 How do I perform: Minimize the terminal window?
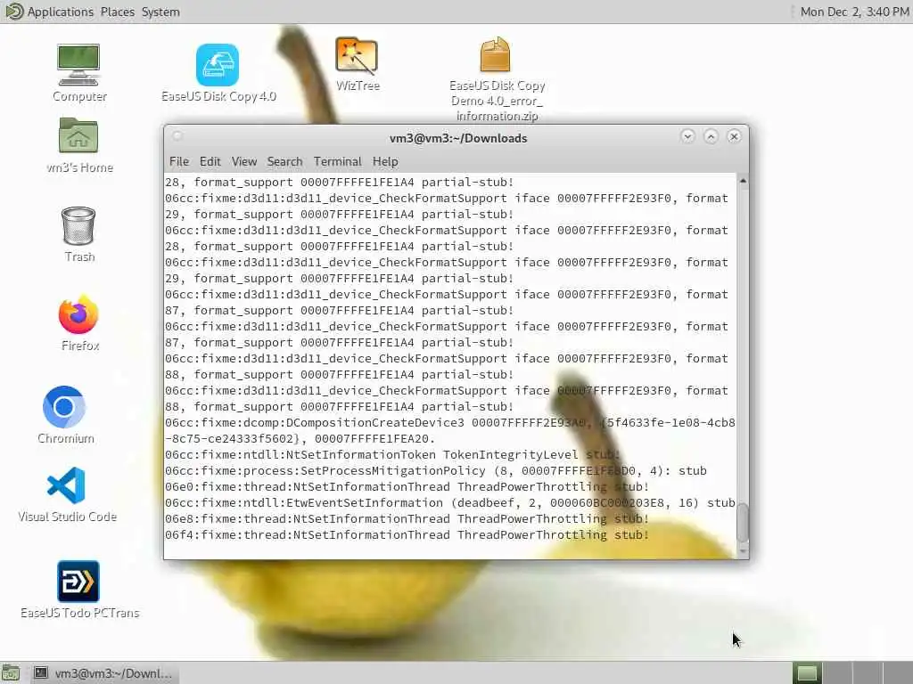[687, 136]
